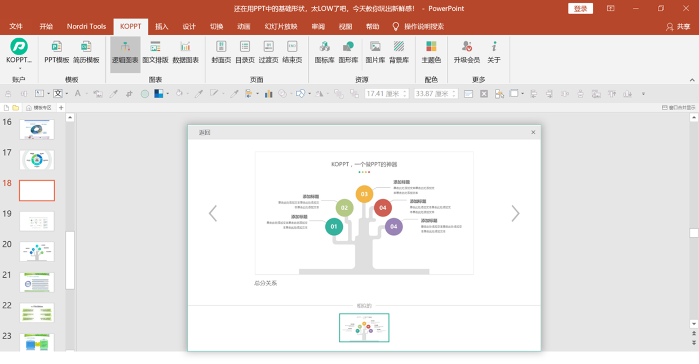Expand quick toolbar overflow arrow

pyautogui.click(x=643, y=94)
